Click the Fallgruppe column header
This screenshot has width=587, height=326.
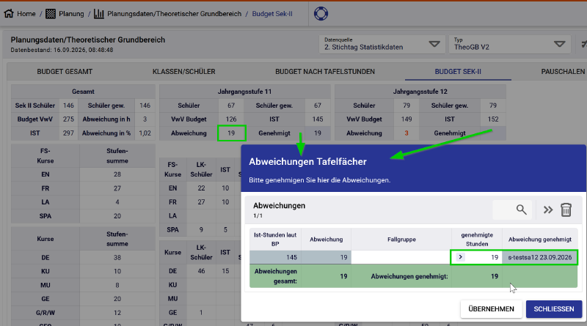point(401,240)
